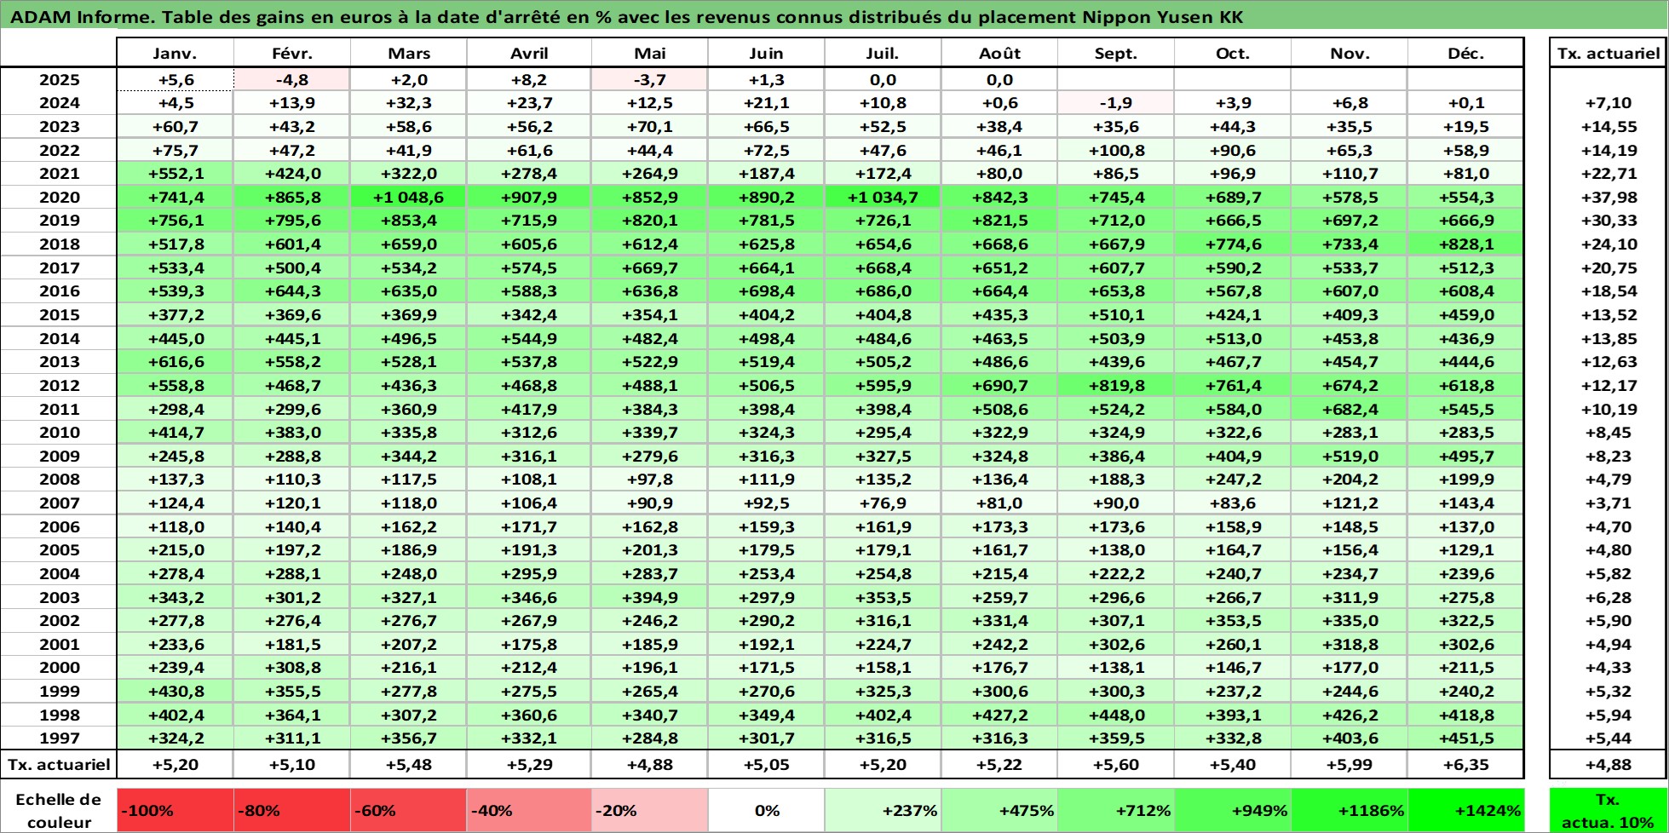Click the cell showing +1 048,6

coord(409,197)
